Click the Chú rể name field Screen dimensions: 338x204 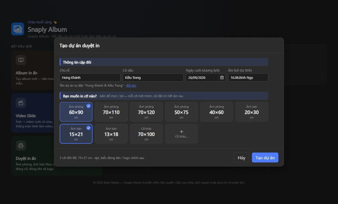coord(90,77)
